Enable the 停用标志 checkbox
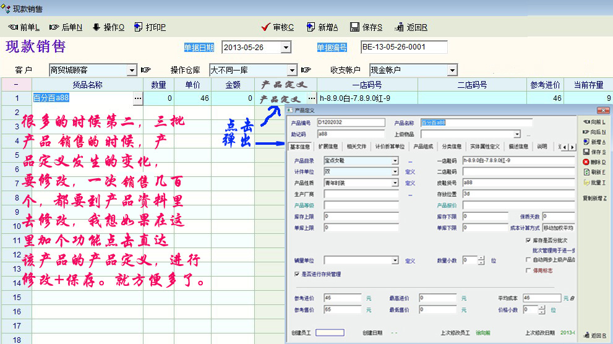 click(x=528, y=270)
